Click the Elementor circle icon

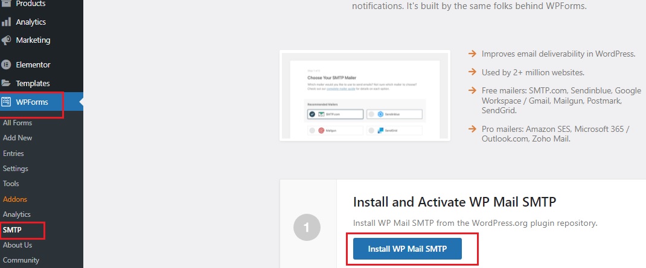(6, 64)
